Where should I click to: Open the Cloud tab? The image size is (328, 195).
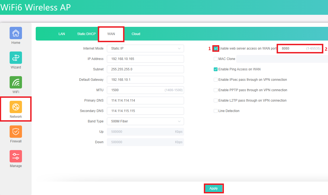coord(136,34)
